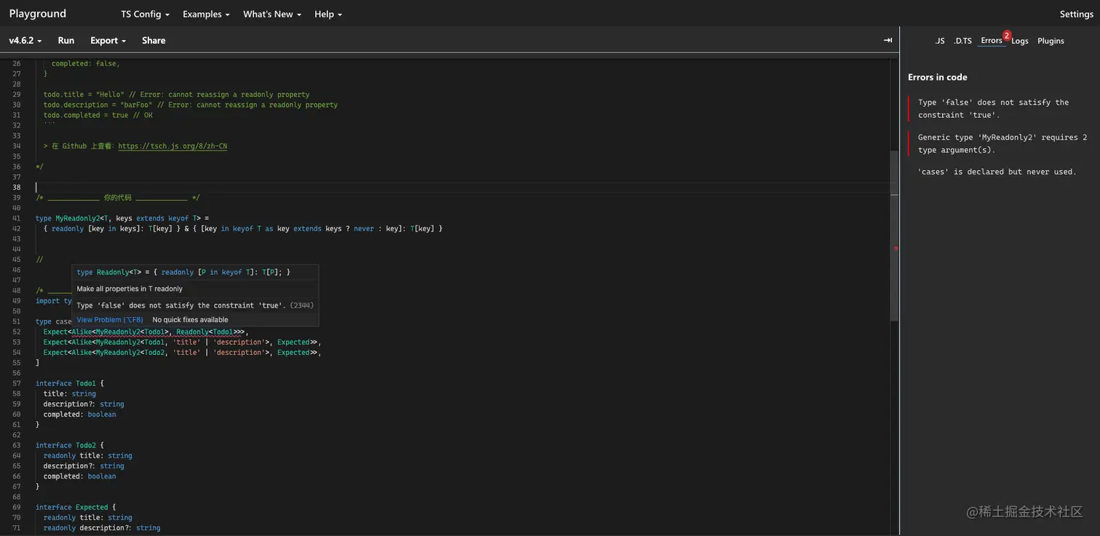Open the v4.6.2 version selector
This screenshot has width=1100, height=536.
pyautogui.click(x=25, y=41)
